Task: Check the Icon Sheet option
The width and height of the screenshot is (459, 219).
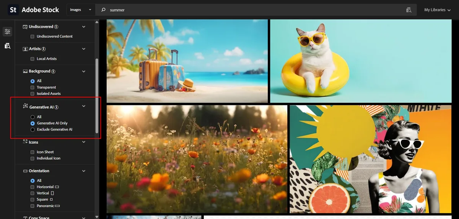Action: coord(33,152)
